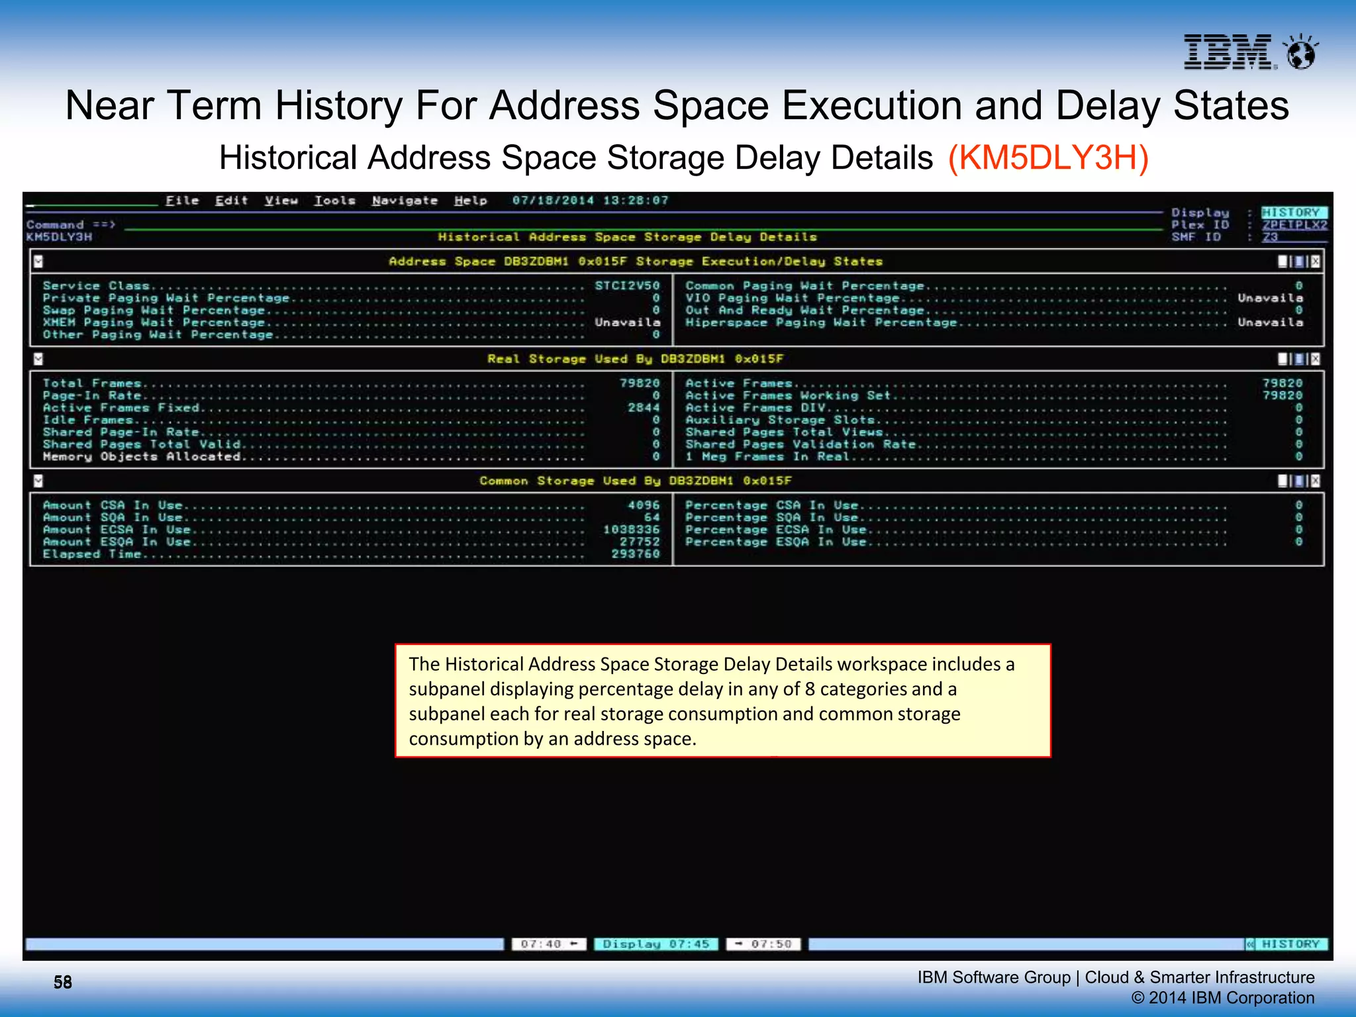
Task: Click the Percentage ECSA In Use row
Action: pyautogui.click(x=994, y=530)
